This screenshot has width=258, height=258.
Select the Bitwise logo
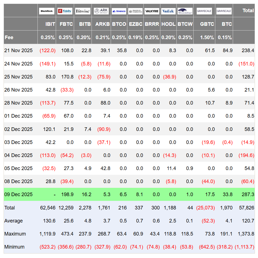[83, 11]
